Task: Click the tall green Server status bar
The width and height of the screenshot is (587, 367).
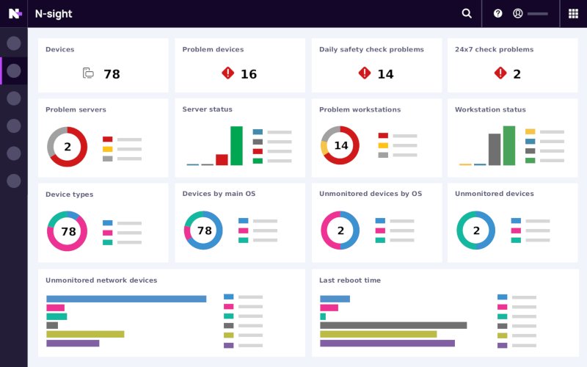Action: (x=236, y=145)
